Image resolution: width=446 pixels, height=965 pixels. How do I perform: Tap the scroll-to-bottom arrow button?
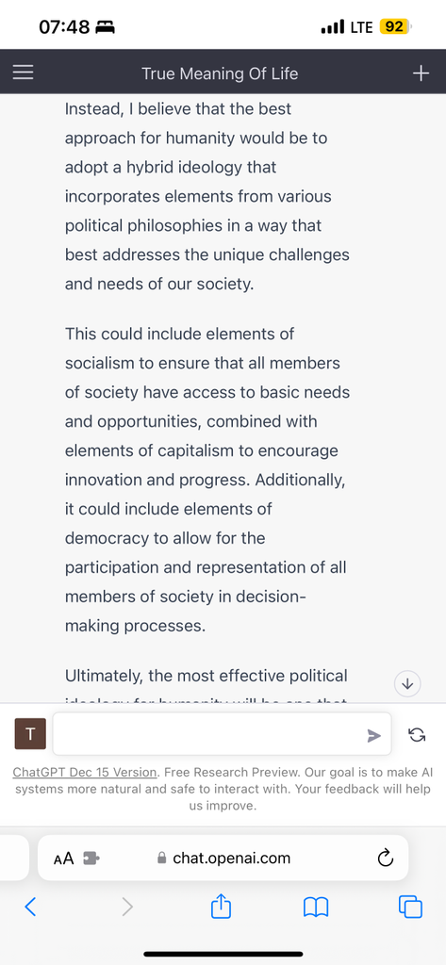[407, 684]
